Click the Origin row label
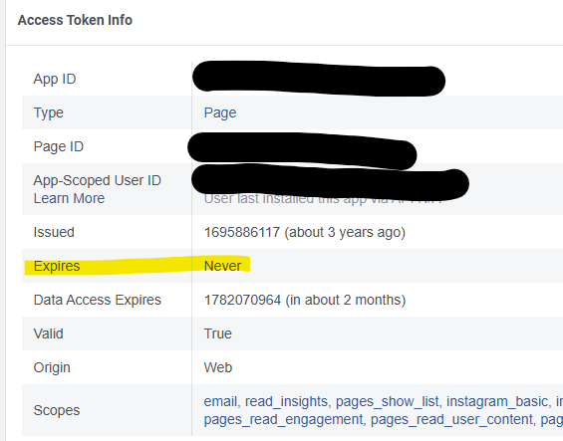Viewport: 563px width, 441px height. click(x=52, y=367)
